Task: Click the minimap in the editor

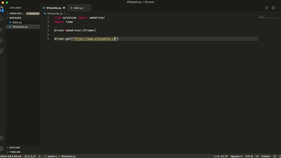Action: pos(269,17)
